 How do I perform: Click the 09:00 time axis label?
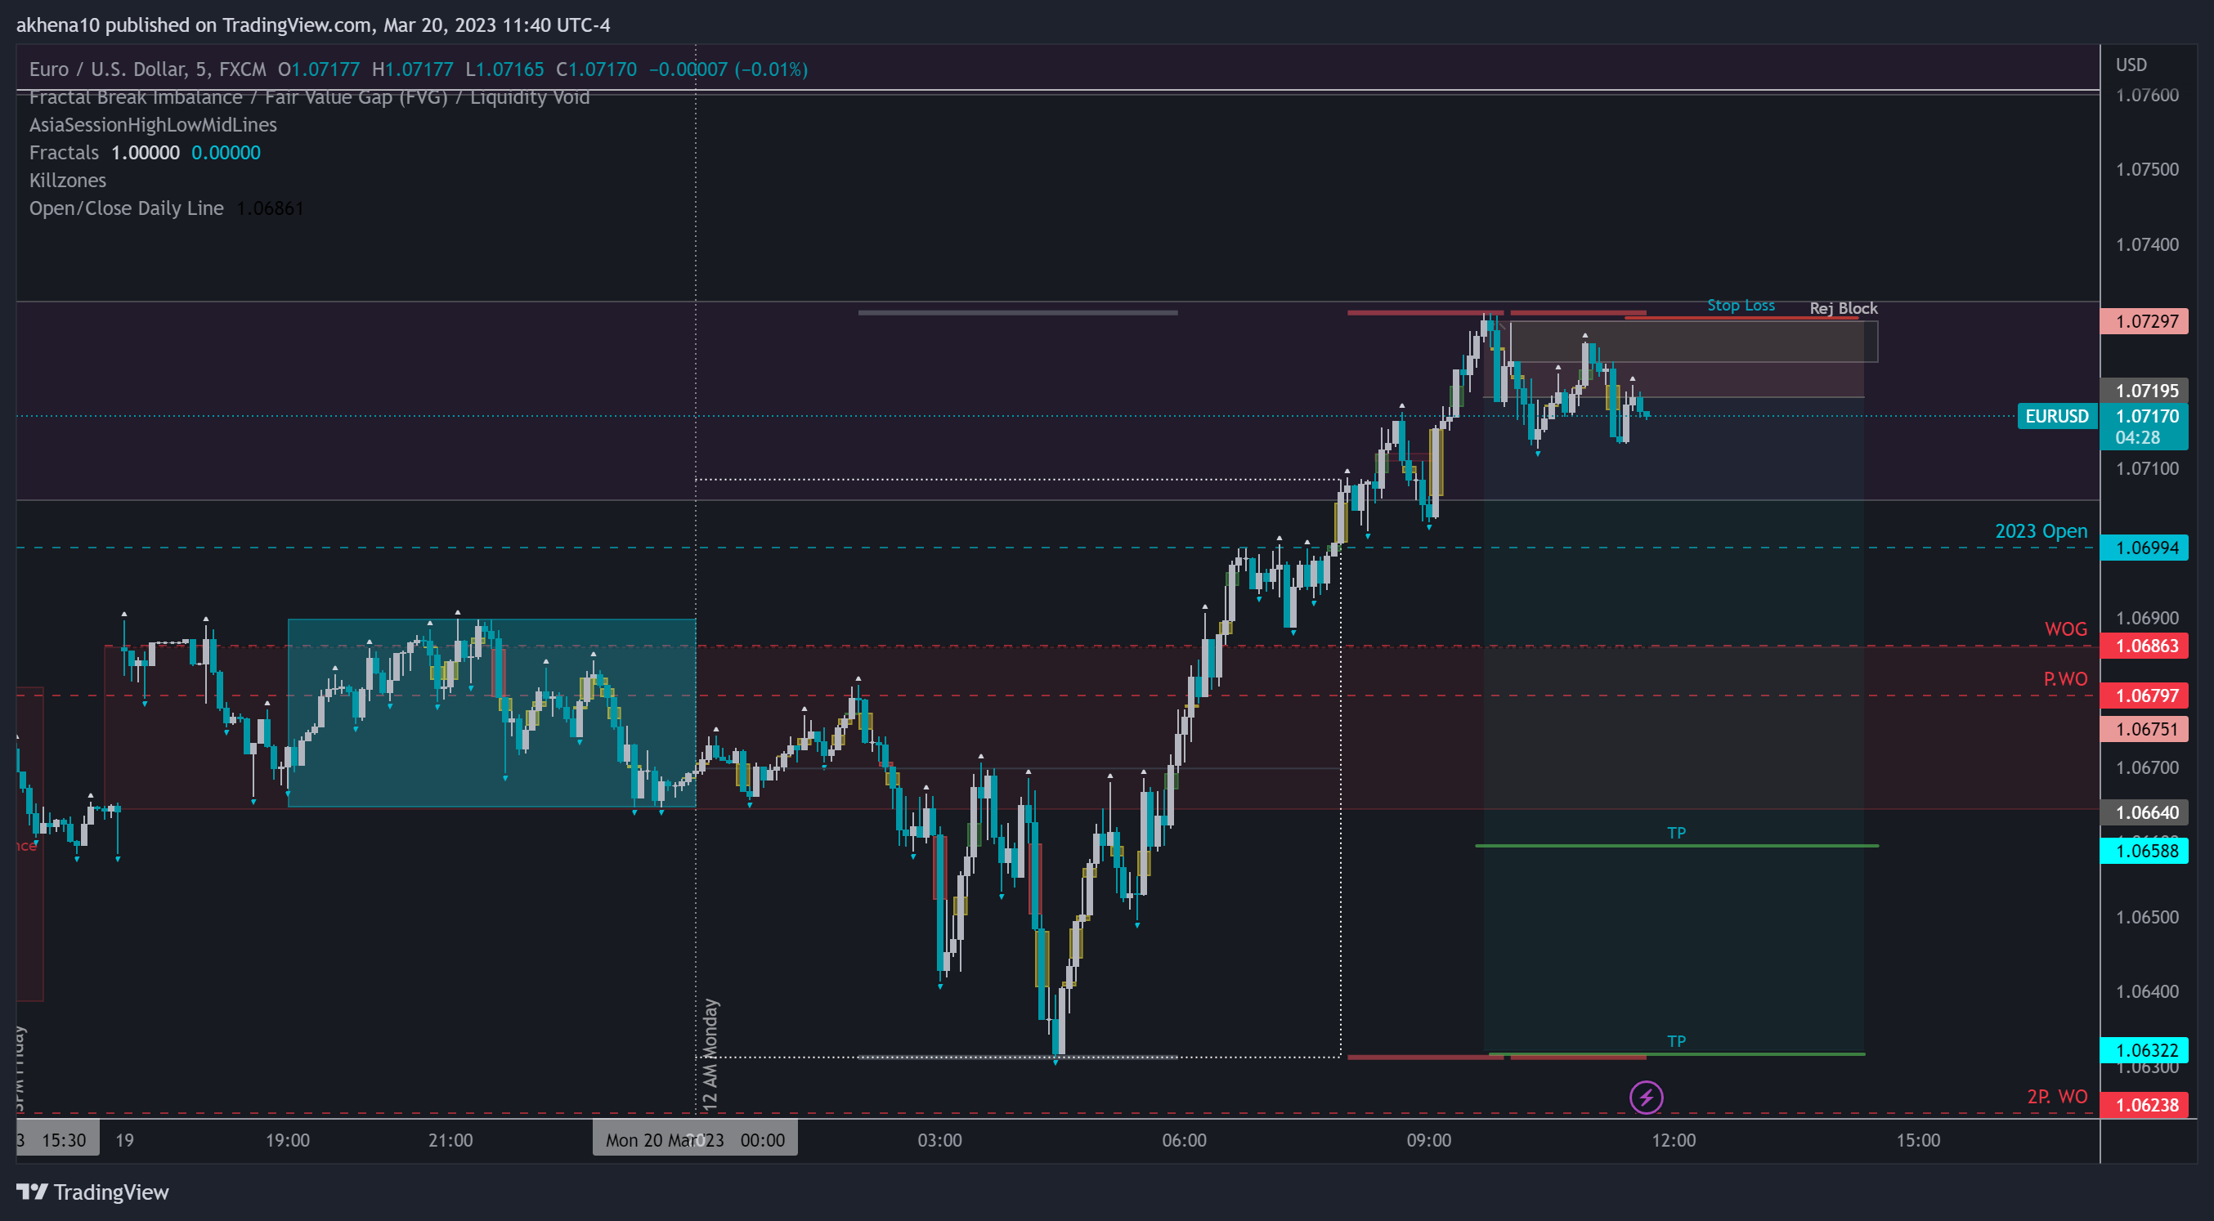(1428, 1140)
